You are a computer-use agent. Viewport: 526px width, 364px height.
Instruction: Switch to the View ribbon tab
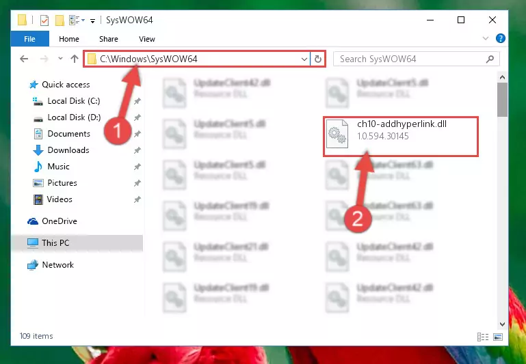tap(147, 39)
